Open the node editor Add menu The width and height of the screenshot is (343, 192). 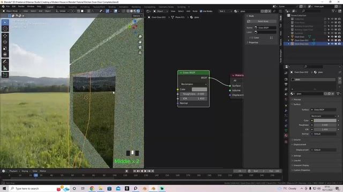(x=188, y=11)
